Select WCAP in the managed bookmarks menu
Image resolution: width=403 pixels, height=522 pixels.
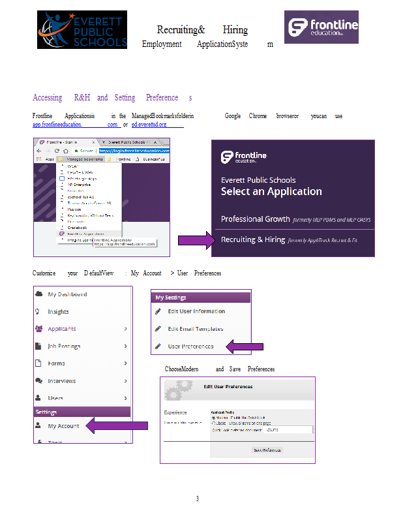72,166
